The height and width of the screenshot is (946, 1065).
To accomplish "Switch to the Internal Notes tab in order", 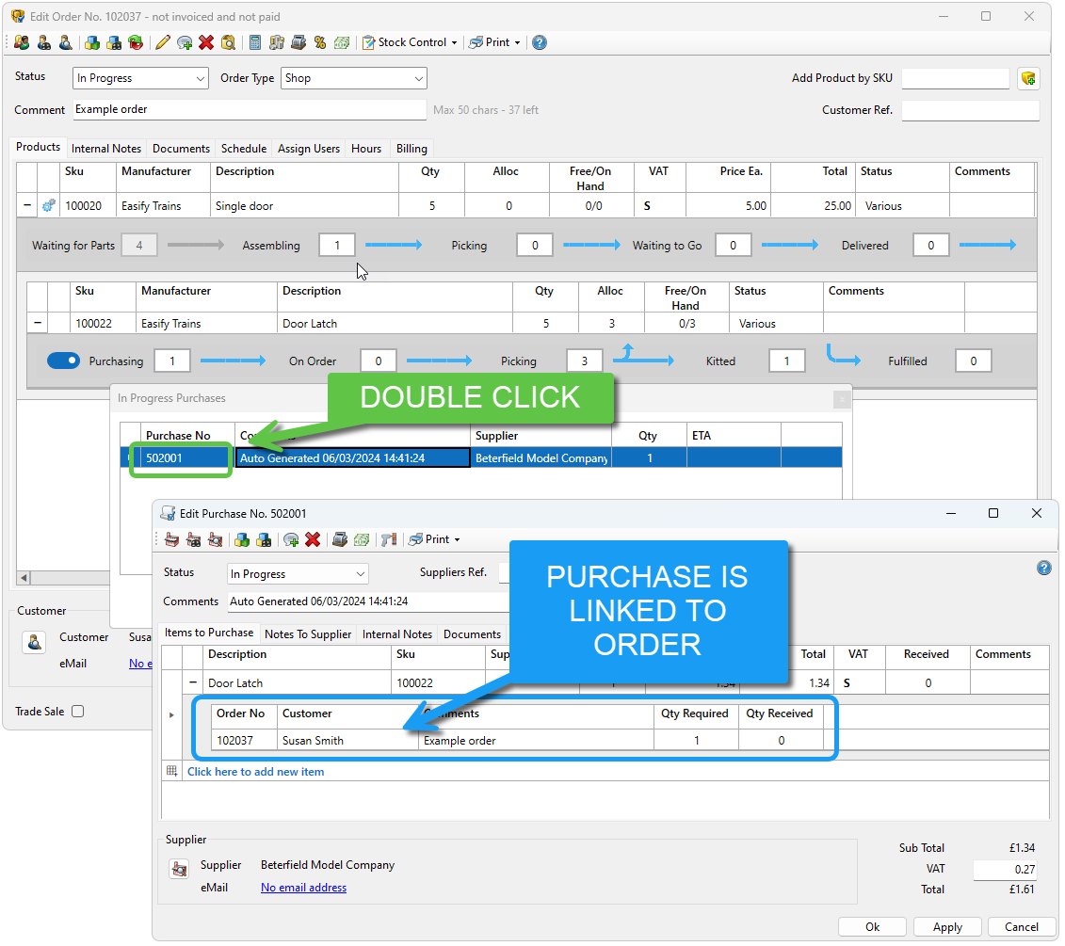I will coord(106,149).
